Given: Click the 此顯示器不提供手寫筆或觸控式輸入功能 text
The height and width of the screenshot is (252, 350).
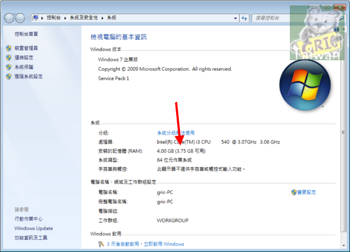Looking at the screenshot, I should pos(201,169).
